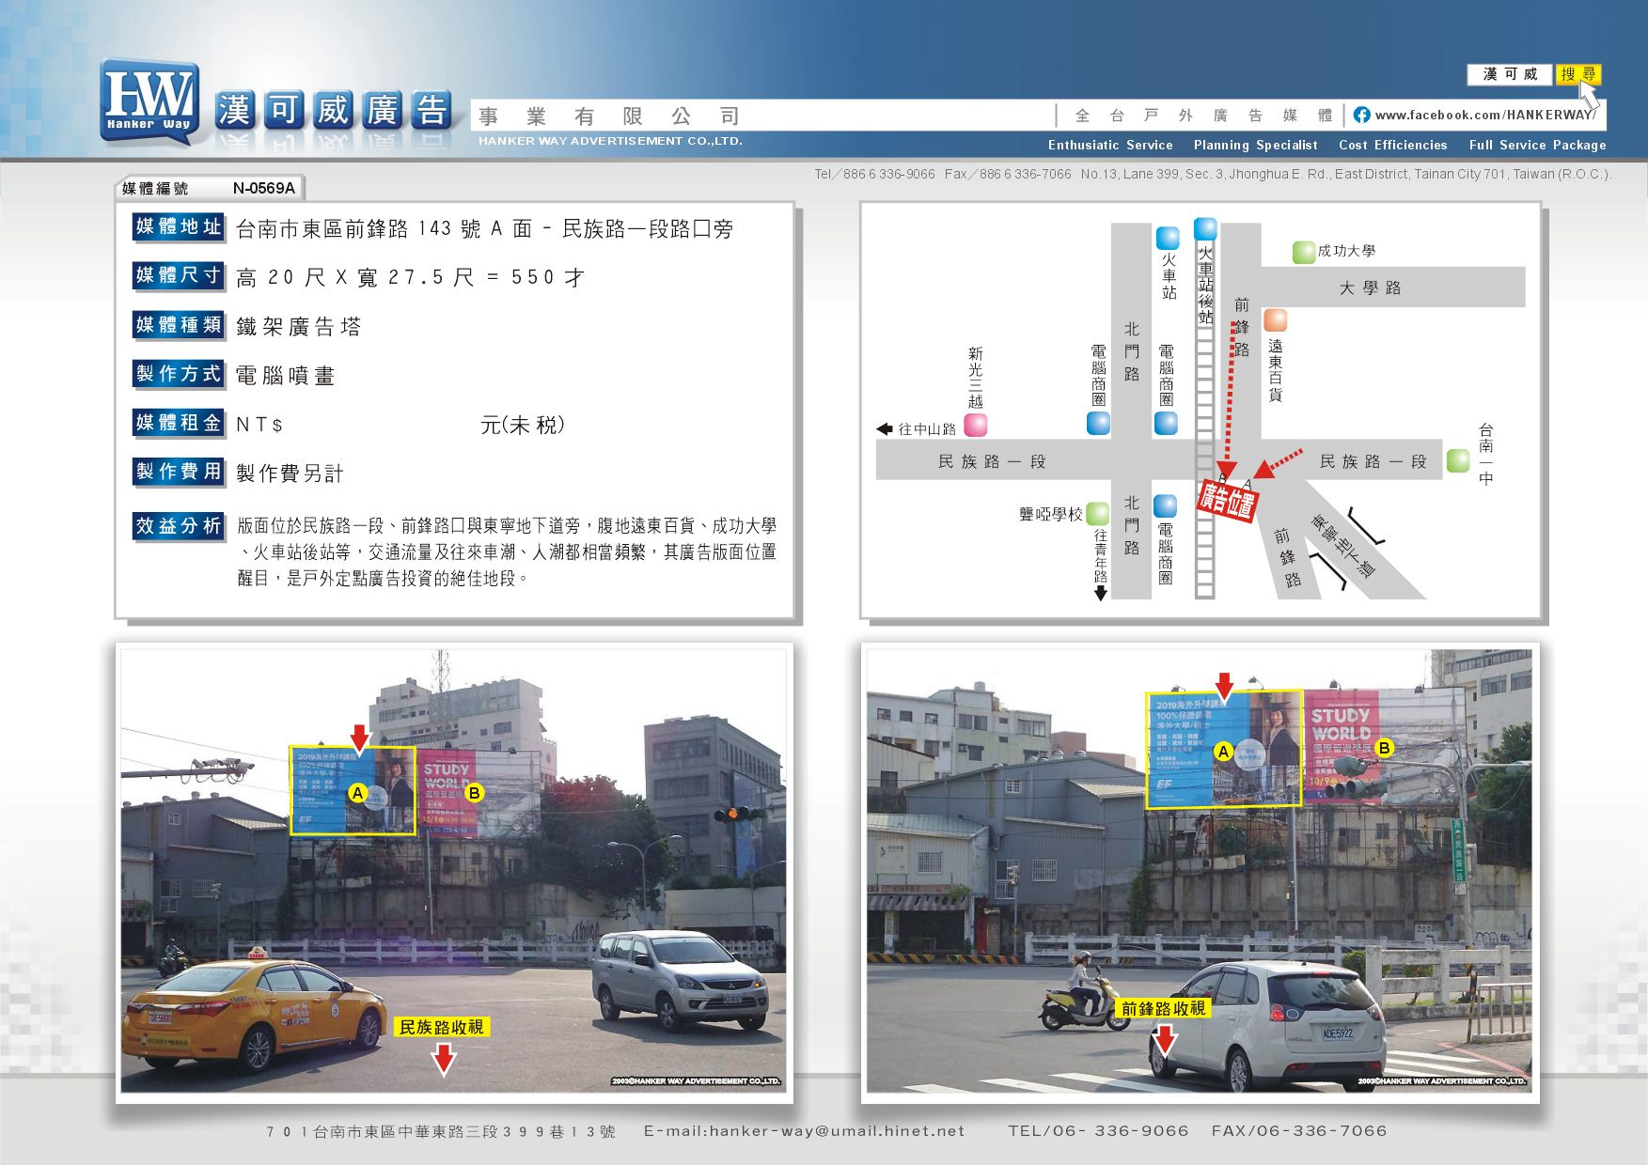
Task: Click the yellow B marker in 前鋒路收視 photo
Action: [1384, 748]
